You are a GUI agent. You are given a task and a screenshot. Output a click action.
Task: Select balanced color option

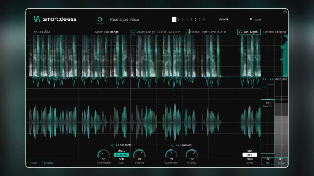pos(121,155)
